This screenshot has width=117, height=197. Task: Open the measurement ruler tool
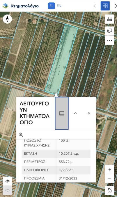click(110, 19)
